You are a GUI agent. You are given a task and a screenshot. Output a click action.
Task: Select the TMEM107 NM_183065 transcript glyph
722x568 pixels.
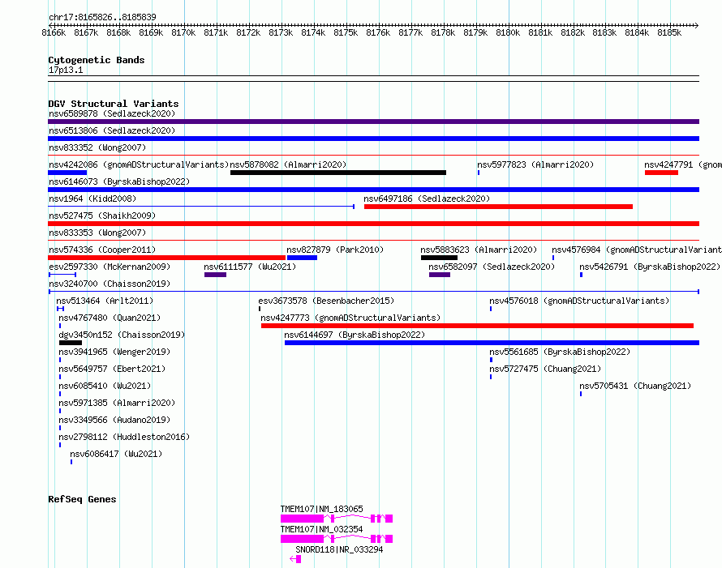pos(337,519)
